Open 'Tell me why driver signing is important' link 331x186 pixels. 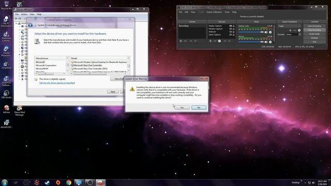(x=57, y=83)
